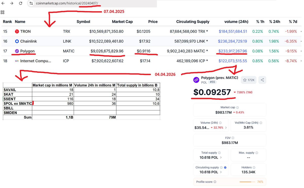Expand the Circulating supply 10.61B POL chevron

221,172
